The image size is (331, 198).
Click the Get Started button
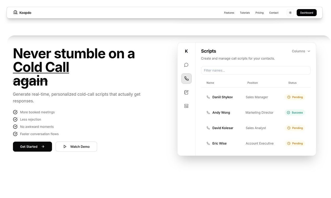click(32, 146)
